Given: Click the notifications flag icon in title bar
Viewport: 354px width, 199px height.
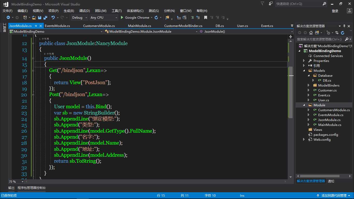Looking at the screenshot, I should [x=263, y=4].
